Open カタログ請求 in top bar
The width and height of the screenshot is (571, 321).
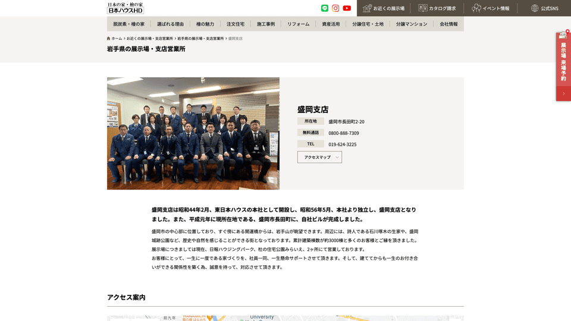437,8
